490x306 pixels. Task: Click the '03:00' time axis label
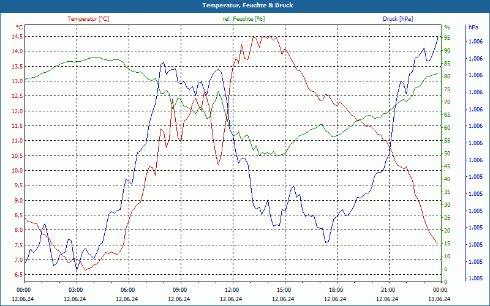point(76,289)
